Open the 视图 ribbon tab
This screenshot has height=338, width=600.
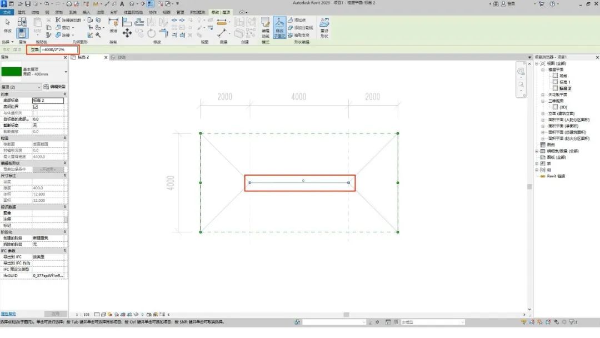point(167,12)
